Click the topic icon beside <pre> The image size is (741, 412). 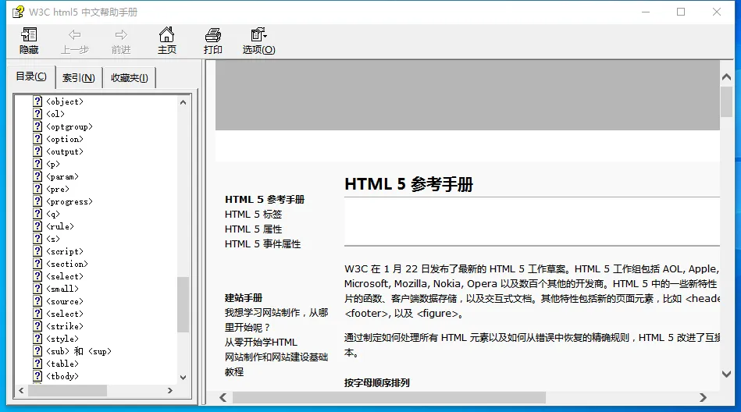(x=37, y=189)
